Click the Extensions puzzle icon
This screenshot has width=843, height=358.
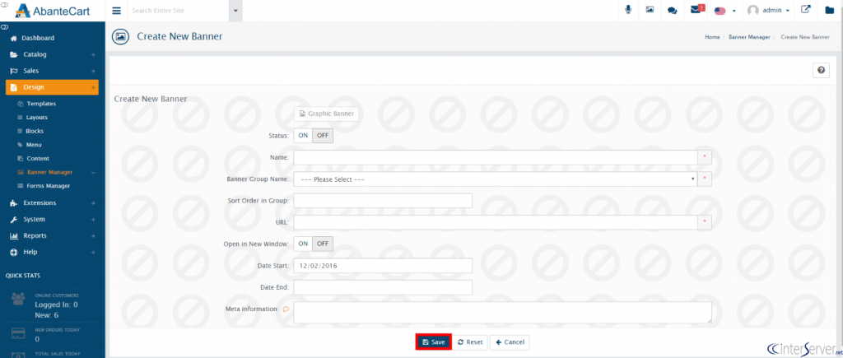14,203
